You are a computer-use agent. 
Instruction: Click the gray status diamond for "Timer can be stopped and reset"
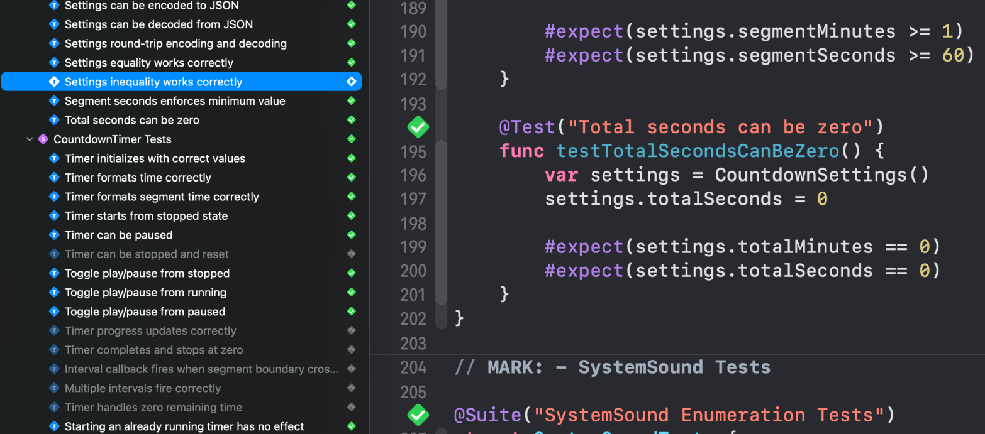352,254
